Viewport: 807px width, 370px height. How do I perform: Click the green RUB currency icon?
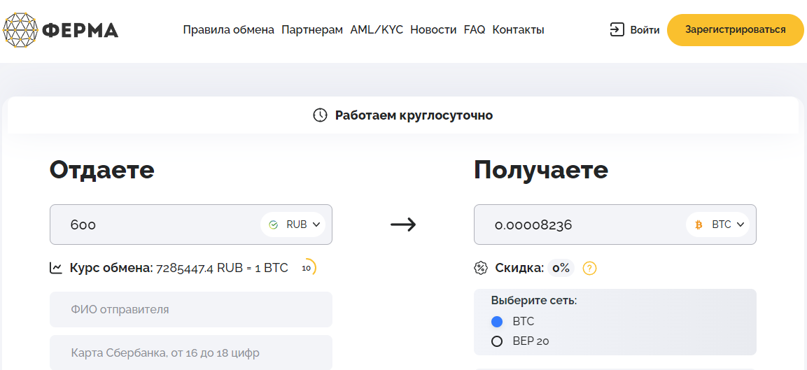point(274,225)
